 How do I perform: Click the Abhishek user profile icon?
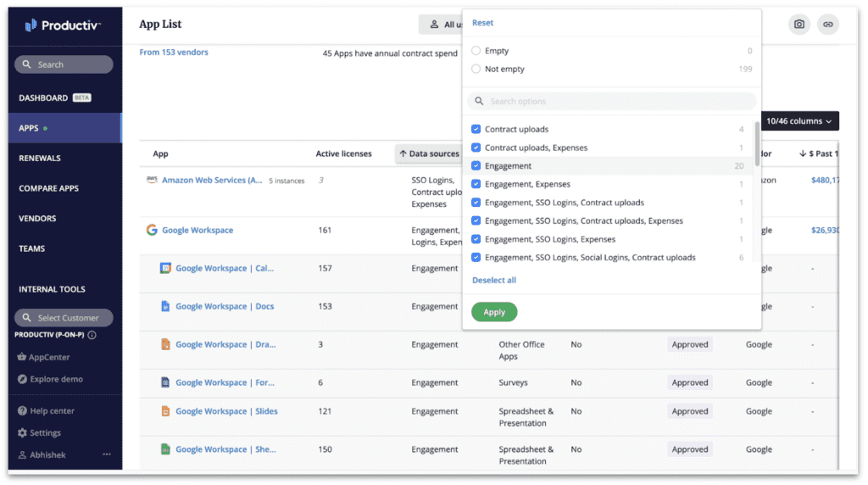[22, 454]
